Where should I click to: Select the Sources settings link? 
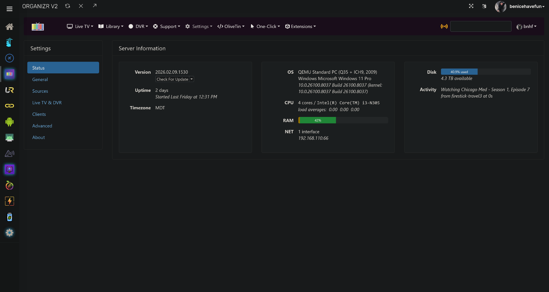pyautogui.click(x=40, y=91)
